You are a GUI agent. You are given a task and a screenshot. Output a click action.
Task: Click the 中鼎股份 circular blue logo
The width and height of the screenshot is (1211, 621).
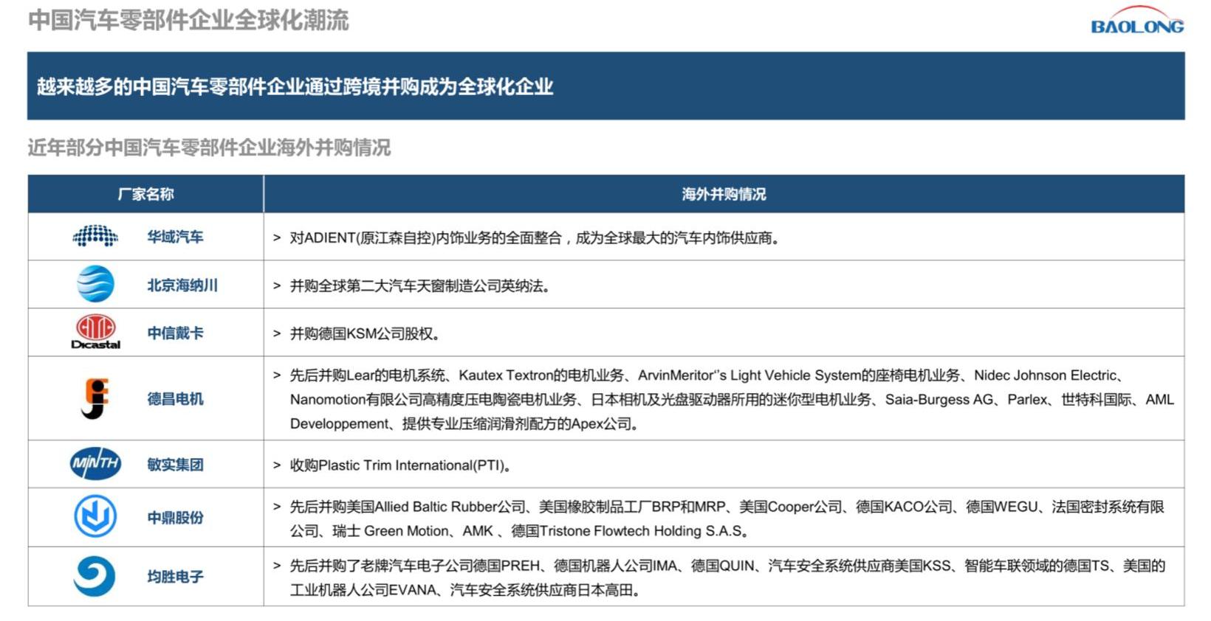tap(95, 516)
